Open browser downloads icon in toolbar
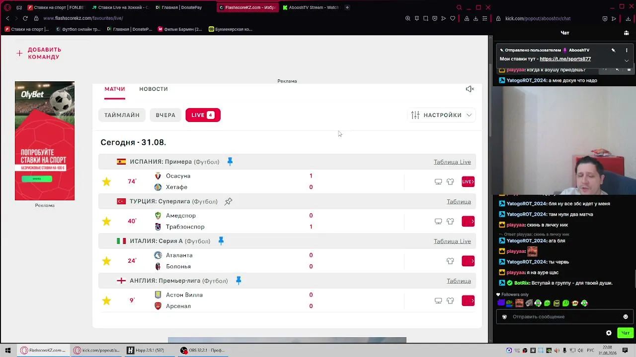Screen dimensions: 636x357 point(476,18)
